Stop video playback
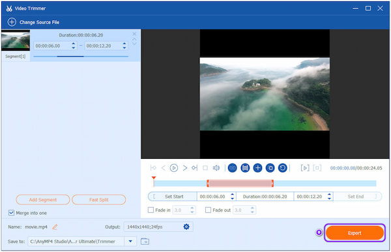This screenshot has width=391, height=252. pyautogui.click(x=205, y=168)
